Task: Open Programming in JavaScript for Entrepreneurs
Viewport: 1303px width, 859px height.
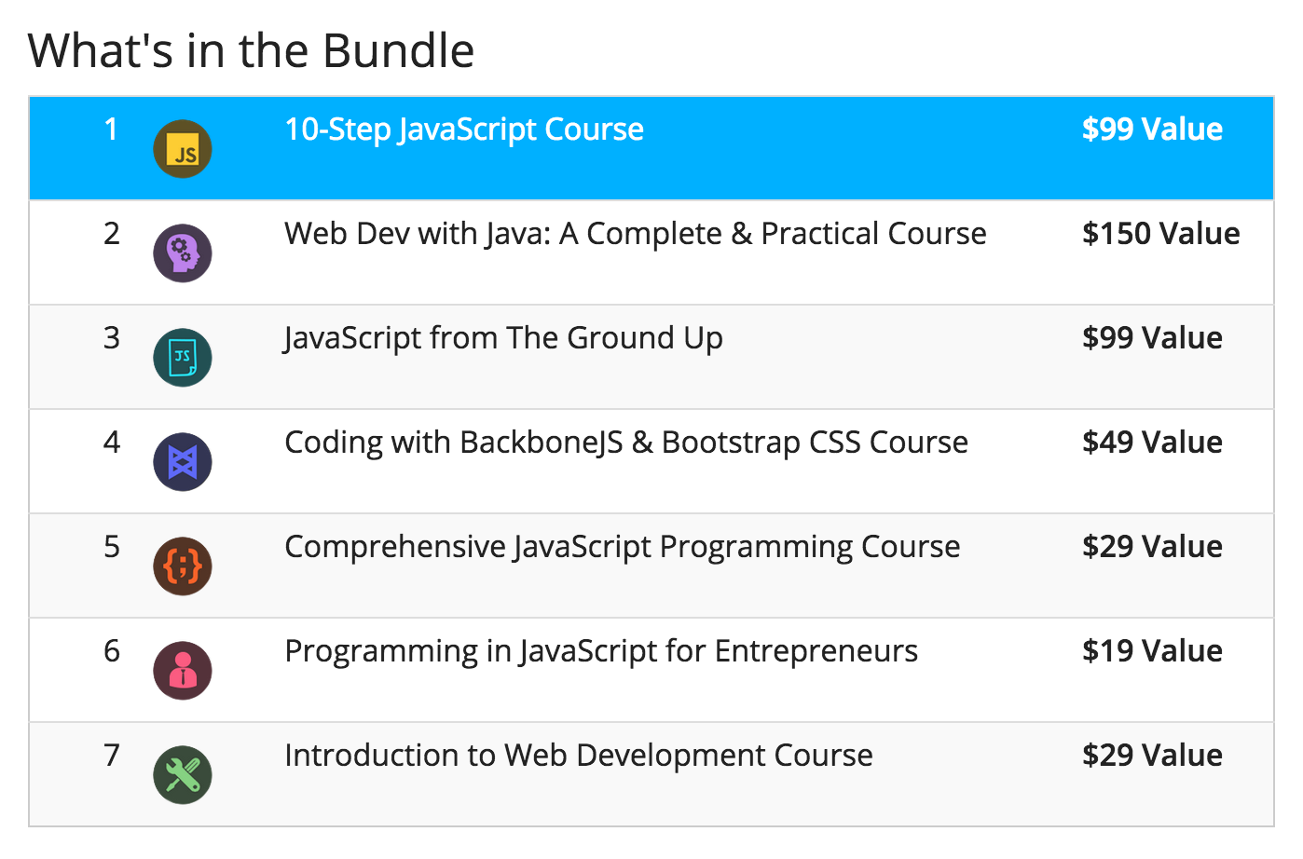Action: point(601,651)
